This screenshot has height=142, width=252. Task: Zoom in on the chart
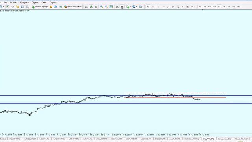pos(102,7)
